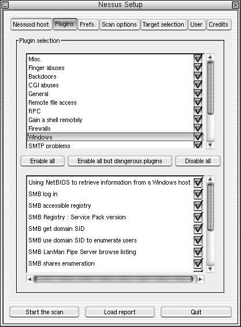
Task: Disable the CGI abuses category checkbox
Action: (198, 84)
